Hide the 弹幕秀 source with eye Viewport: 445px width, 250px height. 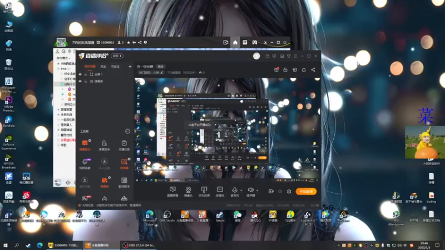[80, 81]
